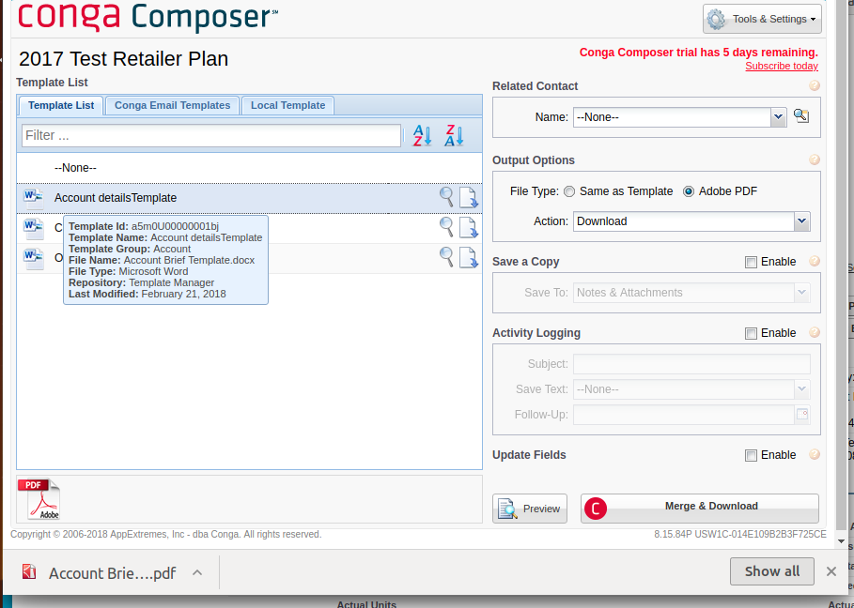Image resolution: width=854 pixels, height=608 pixels.
Task: Expand the Related Contact Name dropdown
Action: (x=778, y=117)
